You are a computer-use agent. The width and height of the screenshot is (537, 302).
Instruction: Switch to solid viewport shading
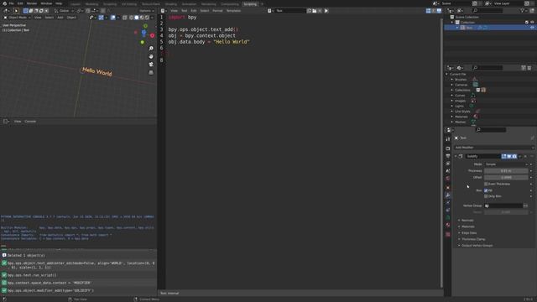(136, 17)
